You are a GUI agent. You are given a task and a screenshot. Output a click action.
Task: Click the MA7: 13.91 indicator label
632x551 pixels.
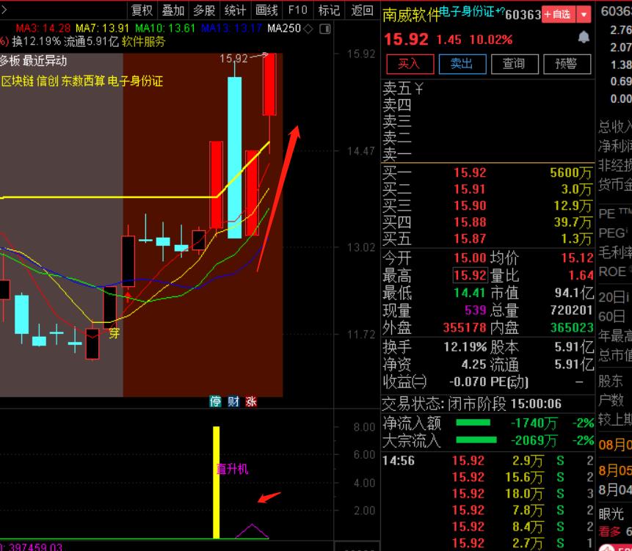click(x=102, y=29)
